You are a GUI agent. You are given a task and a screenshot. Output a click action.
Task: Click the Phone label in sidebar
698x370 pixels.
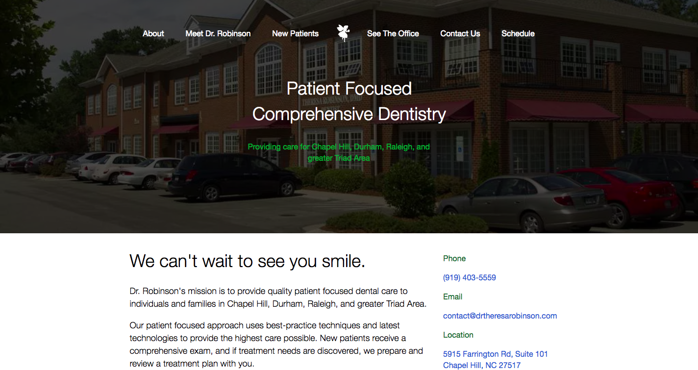point(454,258)
